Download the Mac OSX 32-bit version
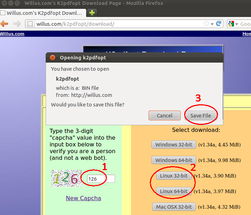The width and height of the screenshot is (251, 215). click(x=174, y=207)
